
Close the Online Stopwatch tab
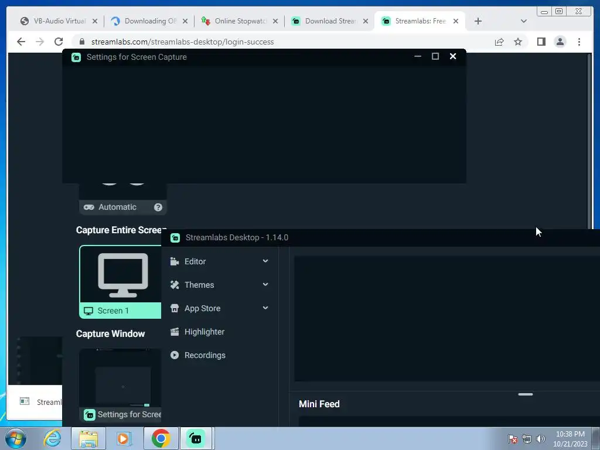click(275, 21)
